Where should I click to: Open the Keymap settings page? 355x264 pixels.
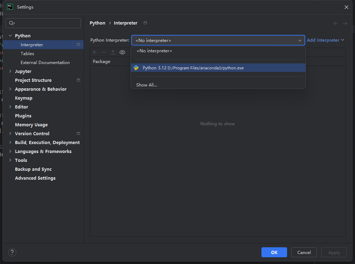click(x=23, y=98)
